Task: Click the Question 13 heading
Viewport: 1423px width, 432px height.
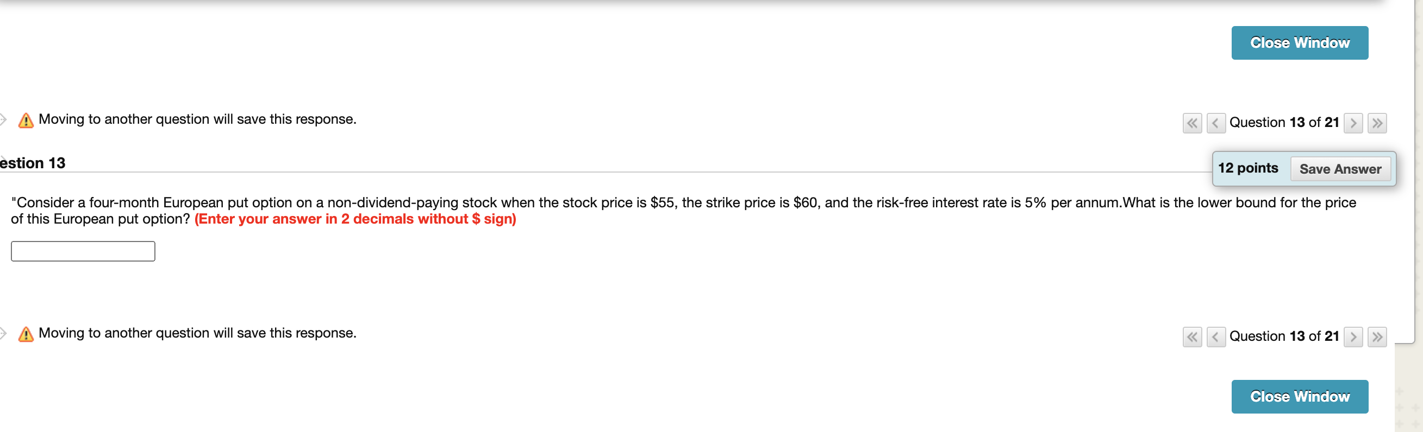Action: tap(32, 163)
